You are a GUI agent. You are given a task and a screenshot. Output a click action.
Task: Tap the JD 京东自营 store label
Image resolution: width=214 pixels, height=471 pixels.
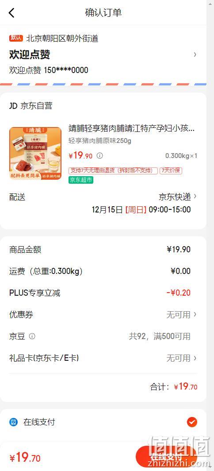pos(31,106)
